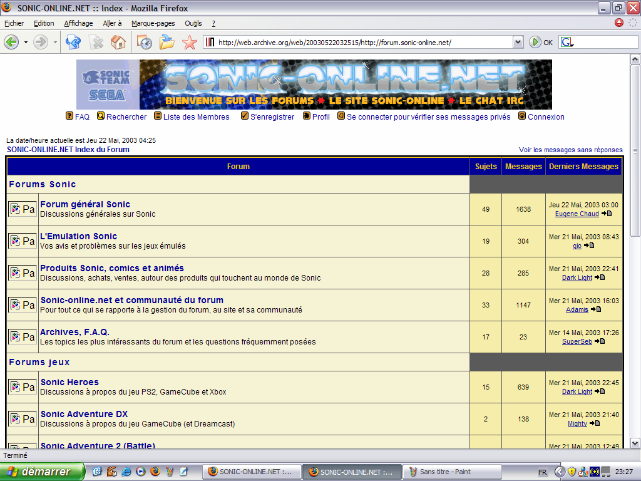Go back with the green Back arrow
This screenshot has height=481, width=641.
pyautogui.click(x=11, y=42)
